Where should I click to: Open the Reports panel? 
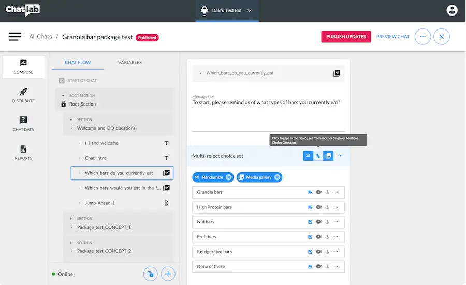(x=23, y=153)
